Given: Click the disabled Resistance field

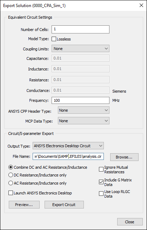Looking at the screenshot, I should click(80, 80).
